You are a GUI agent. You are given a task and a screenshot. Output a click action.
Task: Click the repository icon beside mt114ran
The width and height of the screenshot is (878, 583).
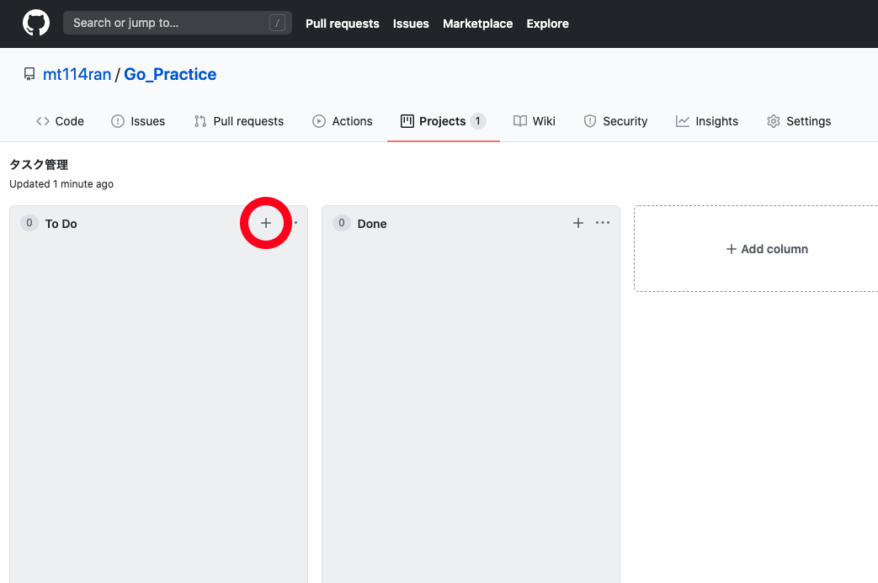click(29, 74)
